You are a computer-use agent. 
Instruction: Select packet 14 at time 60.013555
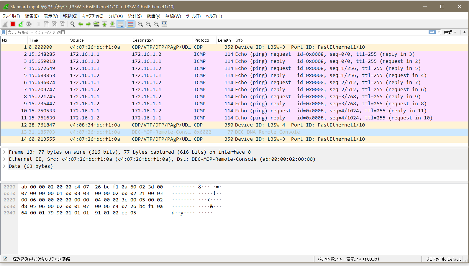(x=234, y=139)
